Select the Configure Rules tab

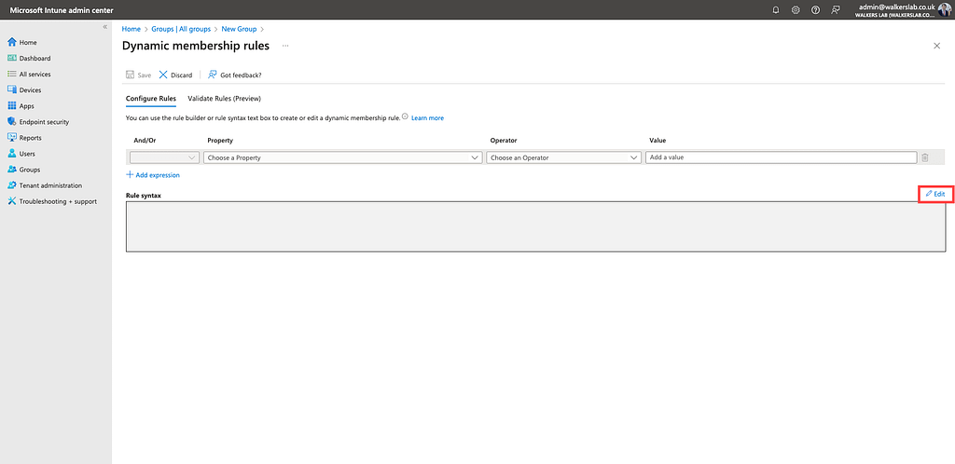pyautogui.click(x=150, y=98)
